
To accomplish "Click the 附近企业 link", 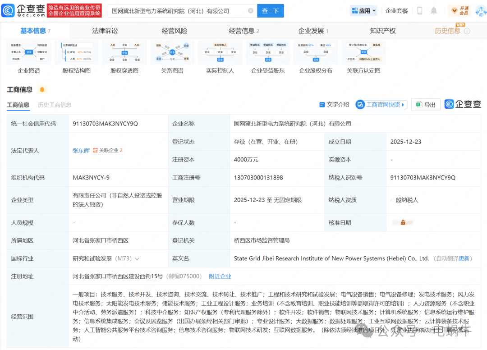I will (220, 276).
